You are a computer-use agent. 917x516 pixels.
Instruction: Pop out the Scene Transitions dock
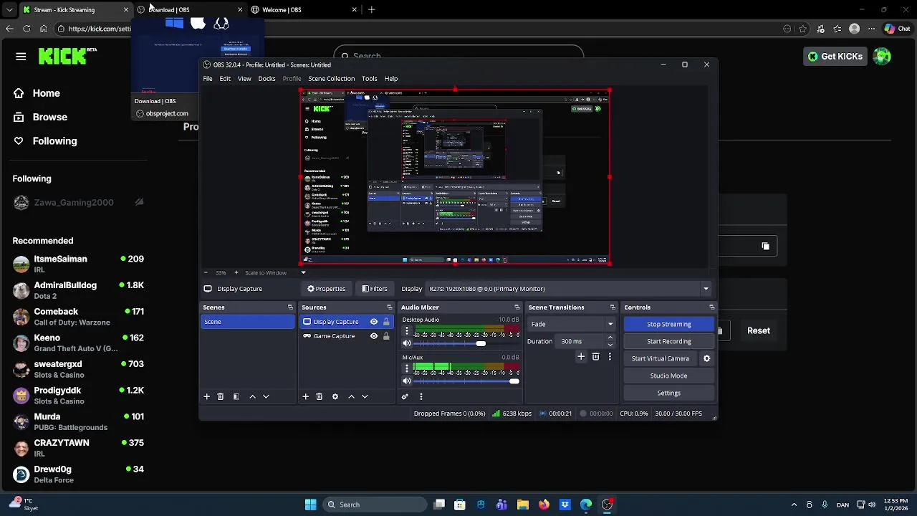[613, 307]
